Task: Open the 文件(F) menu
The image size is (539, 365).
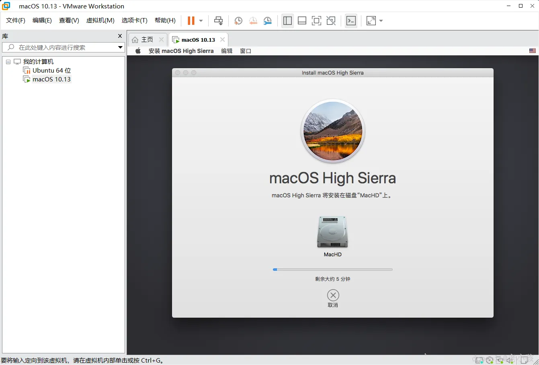Action: (16, 20)
